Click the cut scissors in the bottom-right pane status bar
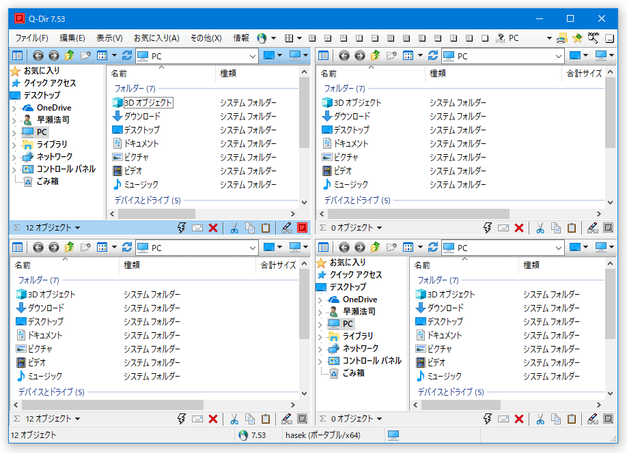 click(x=540, y=419)
